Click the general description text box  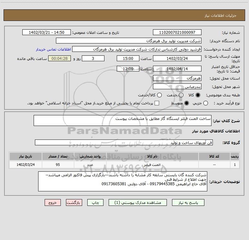[x=123, y=120]
